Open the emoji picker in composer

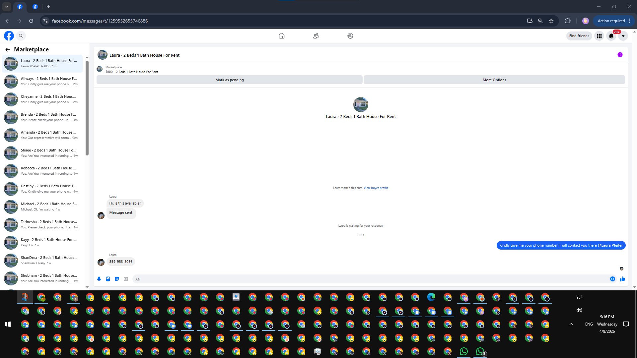(x=612, y=279)
